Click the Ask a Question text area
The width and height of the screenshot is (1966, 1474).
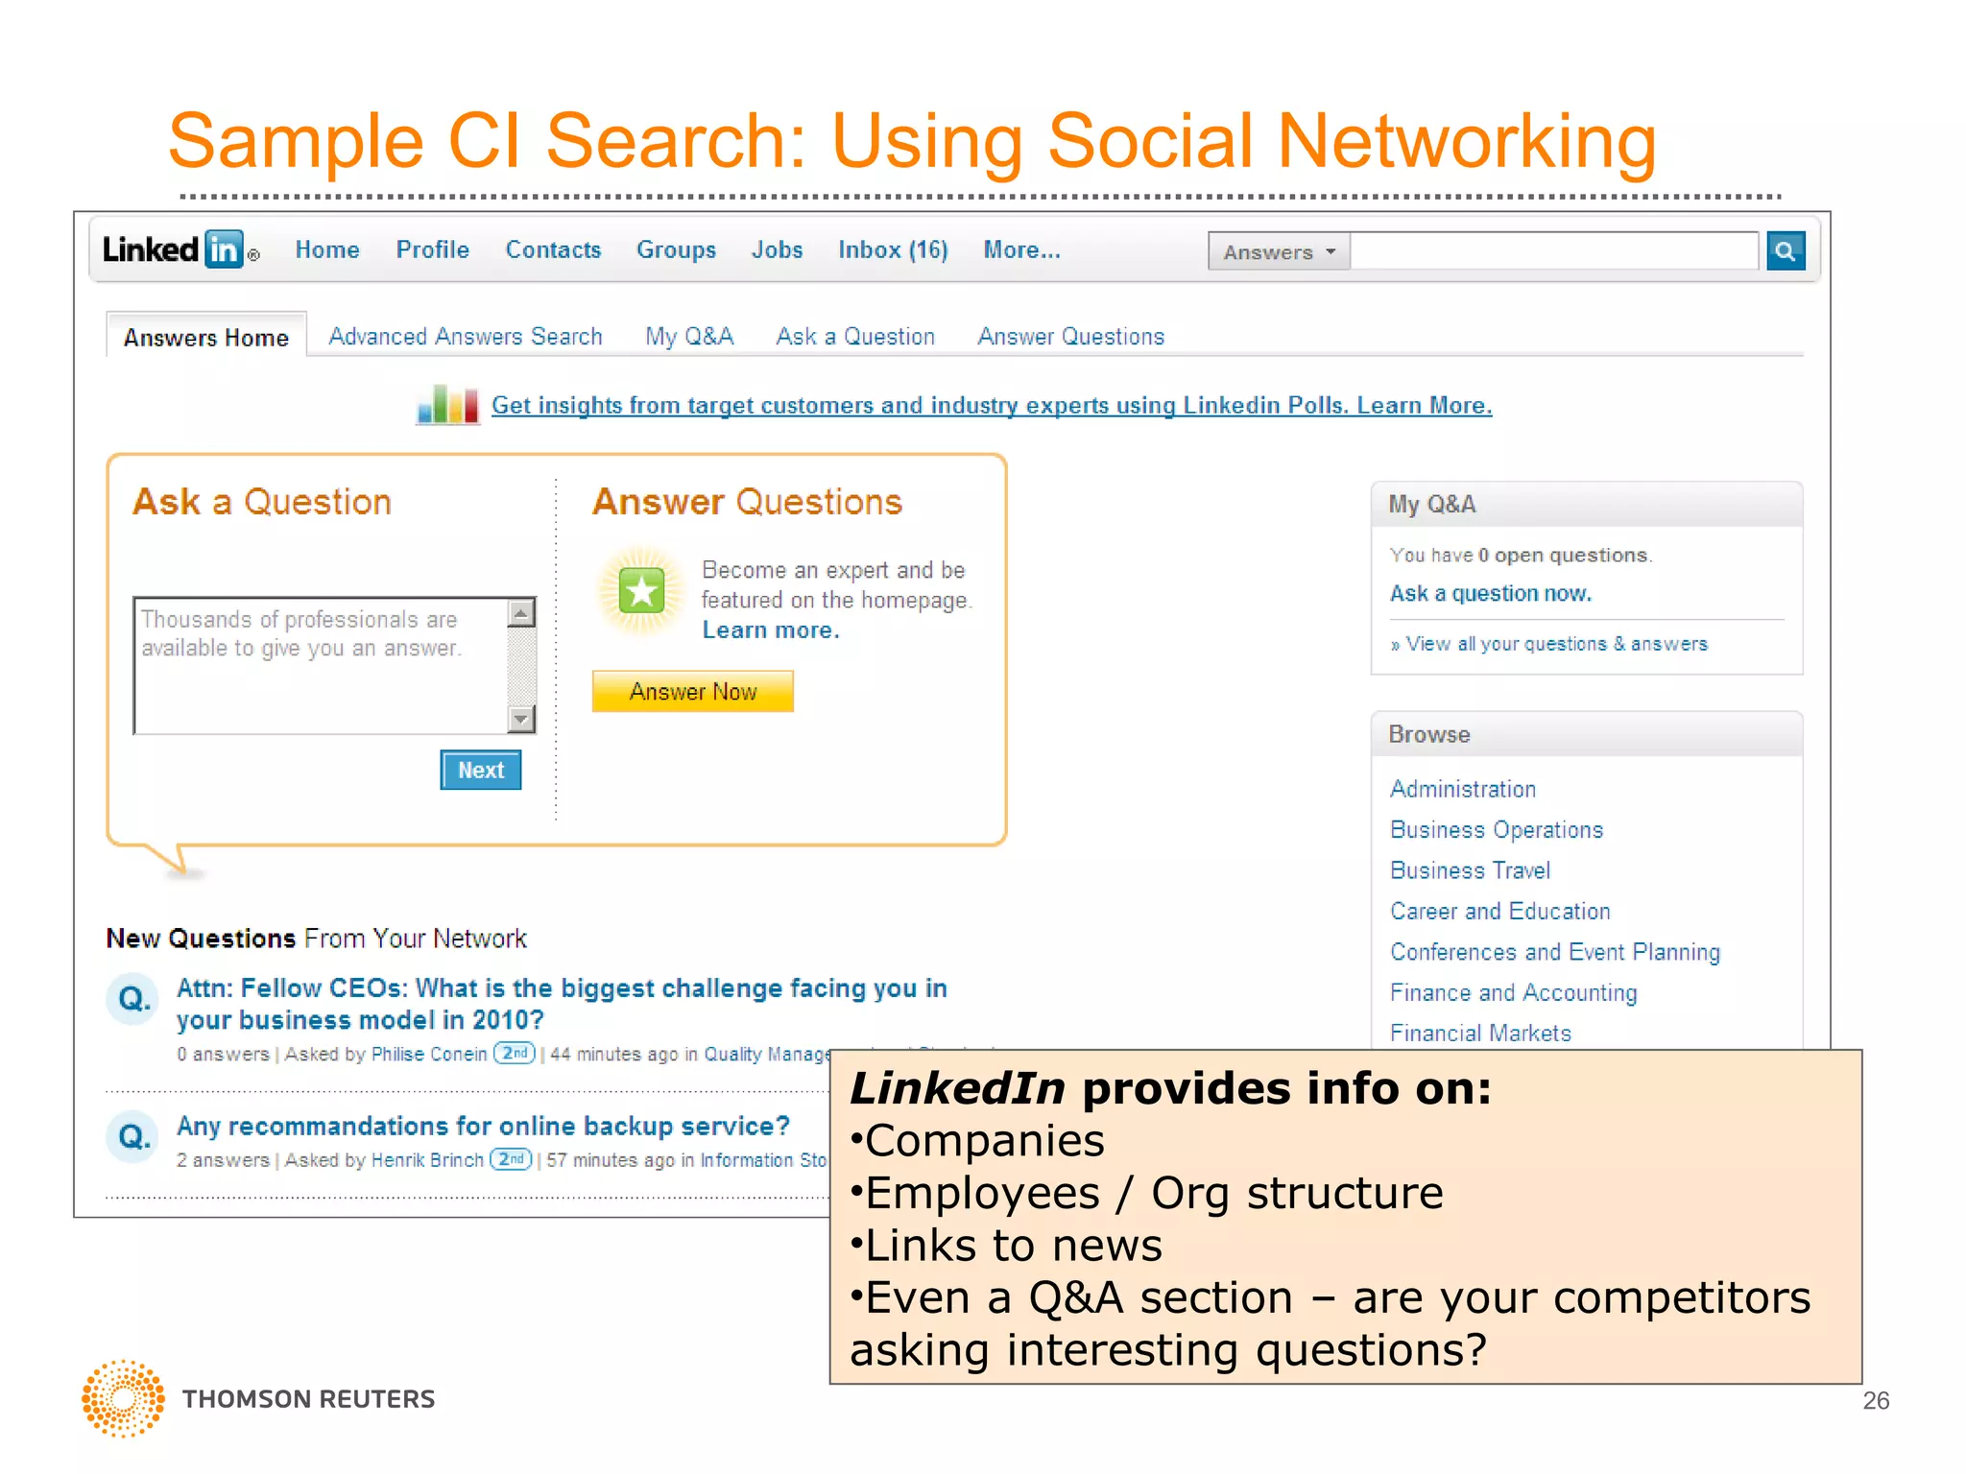click(x=321, y=666)
